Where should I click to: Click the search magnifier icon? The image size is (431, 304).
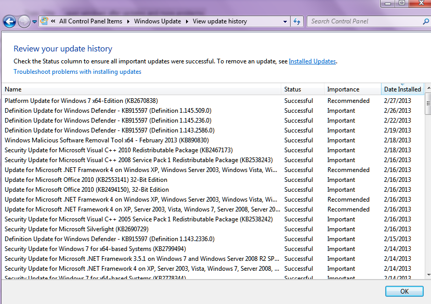tap(426, 21)
